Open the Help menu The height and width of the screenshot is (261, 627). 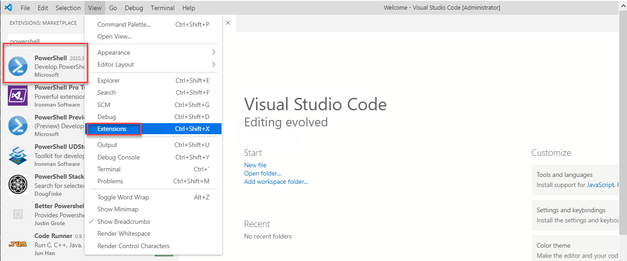tap(188, 8)
